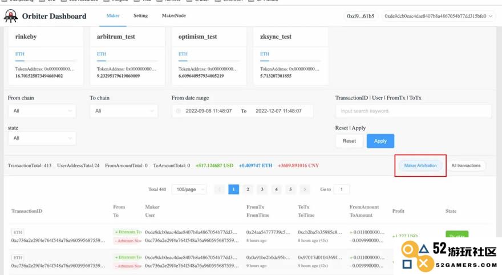Go to pagination page 5
The width and height of the screenshot is (502, 275).
290,189
